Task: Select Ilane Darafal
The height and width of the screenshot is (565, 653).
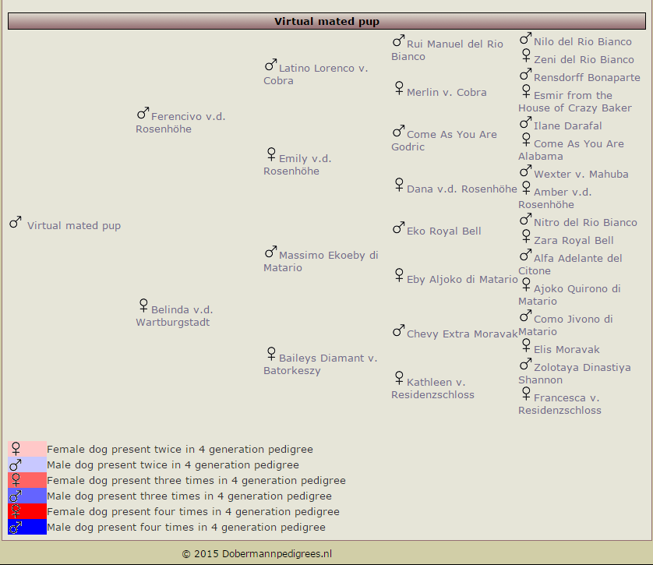Action: coord(568,125)
